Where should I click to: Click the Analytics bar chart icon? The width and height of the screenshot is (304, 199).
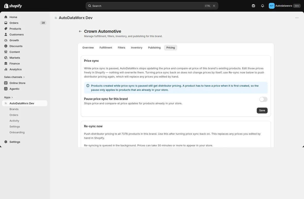point(6,69)
